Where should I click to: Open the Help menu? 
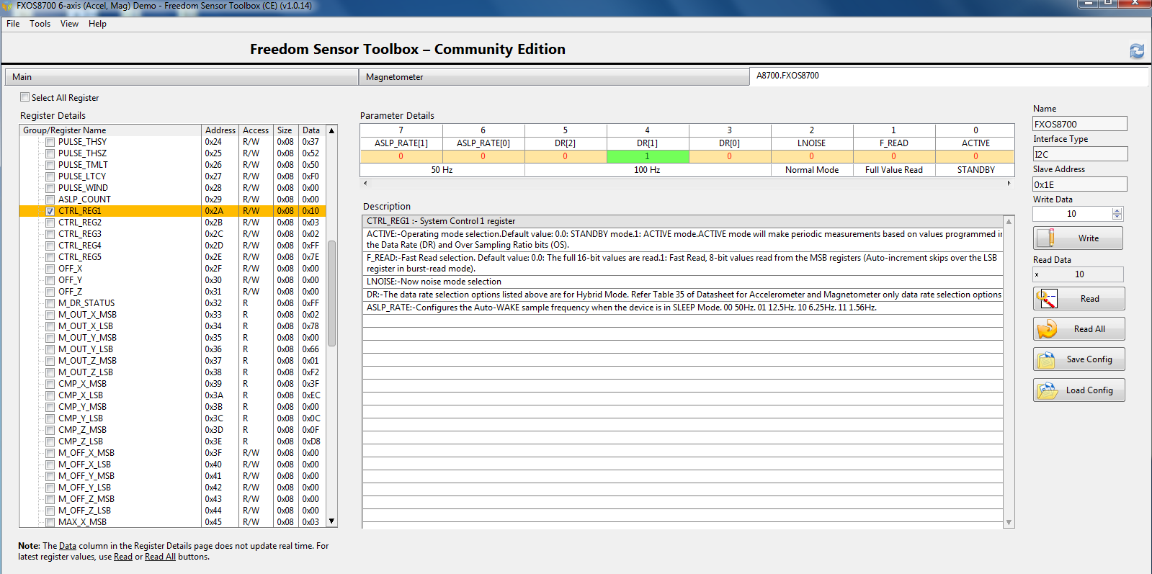pos(97,24)
